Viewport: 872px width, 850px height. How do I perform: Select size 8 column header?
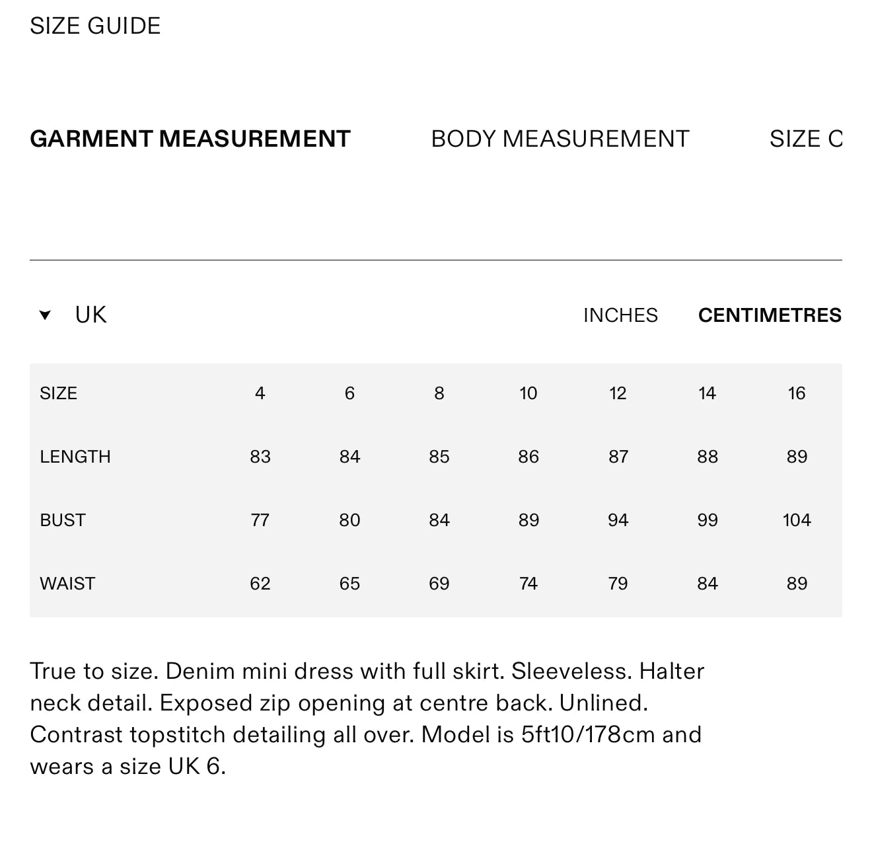tap(439, 393)
